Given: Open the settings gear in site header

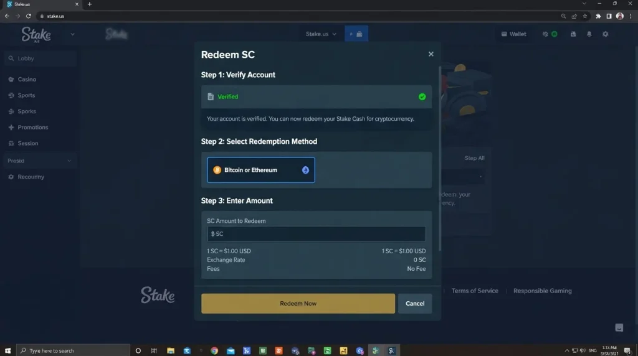Looking at the screenshot, I should tap(606, 34).
